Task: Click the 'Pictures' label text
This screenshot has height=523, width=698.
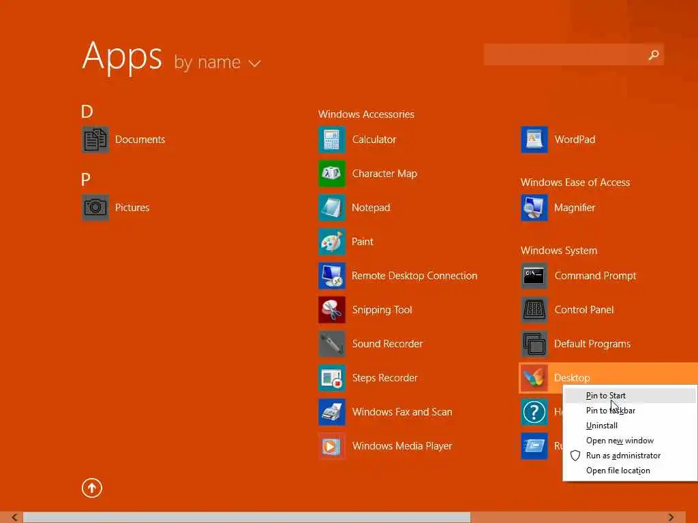Action: (x=132, y=208)
